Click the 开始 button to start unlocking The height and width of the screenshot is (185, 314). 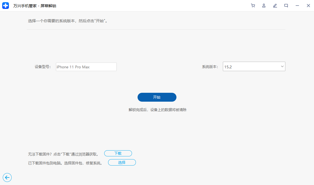pyautogui.click(x=157, y=97)
